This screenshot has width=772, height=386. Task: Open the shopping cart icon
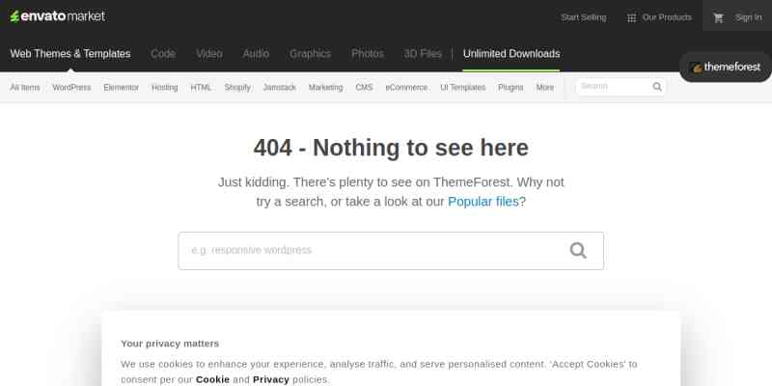click(718, 17)
